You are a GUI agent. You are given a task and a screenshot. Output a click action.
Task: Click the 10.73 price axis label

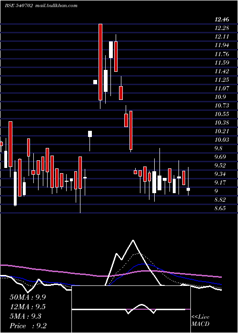pos(222,105)
